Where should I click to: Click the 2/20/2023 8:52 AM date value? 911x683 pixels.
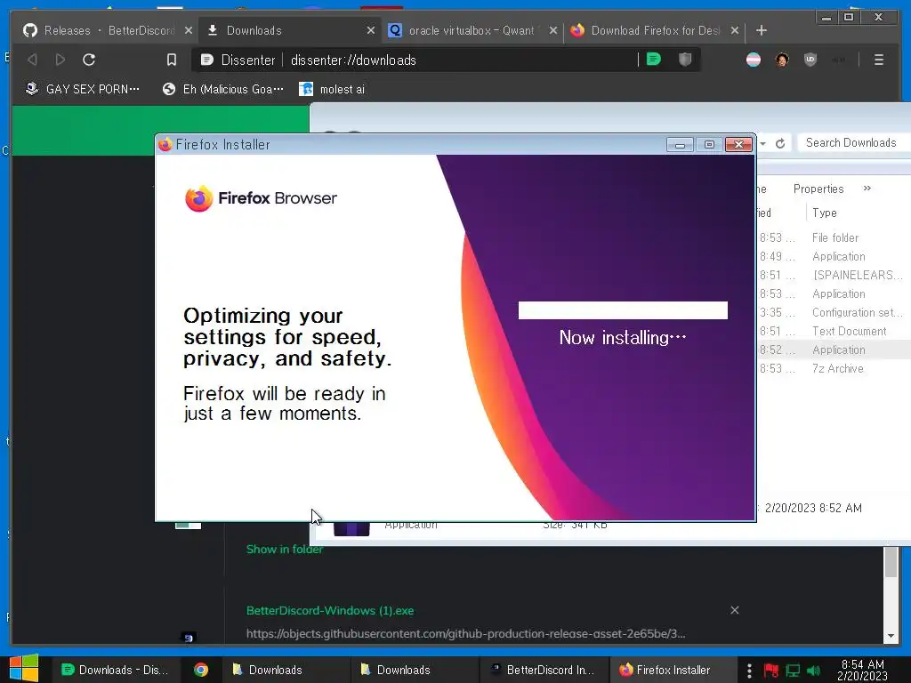813,508
